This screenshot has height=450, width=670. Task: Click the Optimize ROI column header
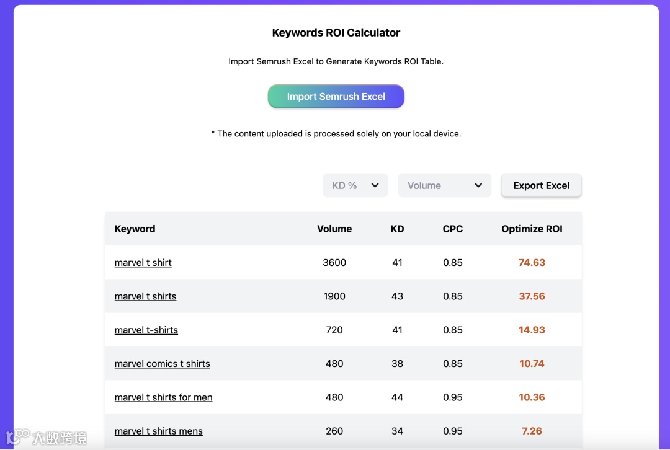pos(532,229)
